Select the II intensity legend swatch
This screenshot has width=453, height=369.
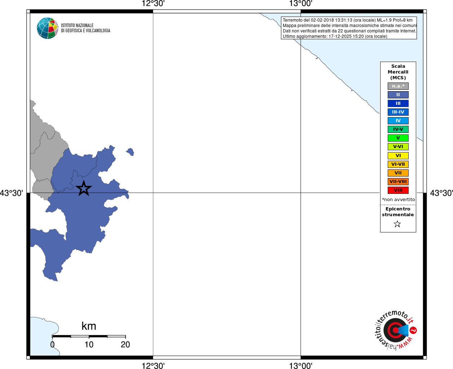[398, 95]
